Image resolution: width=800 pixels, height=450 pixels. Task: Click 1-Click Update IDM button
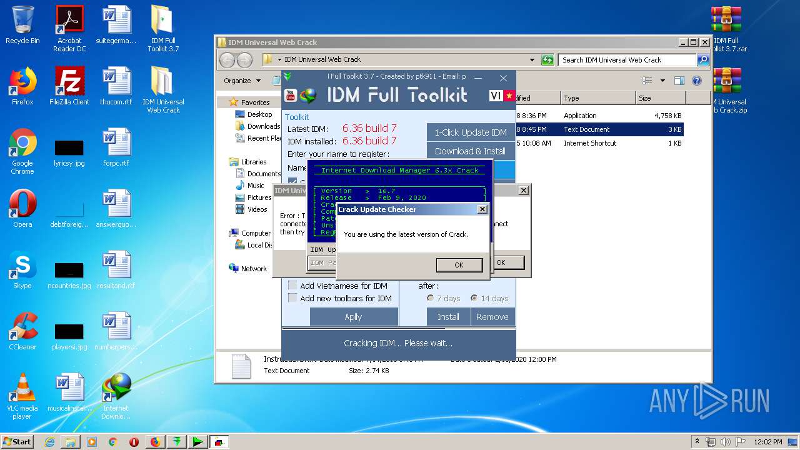(x=471, y=132)
